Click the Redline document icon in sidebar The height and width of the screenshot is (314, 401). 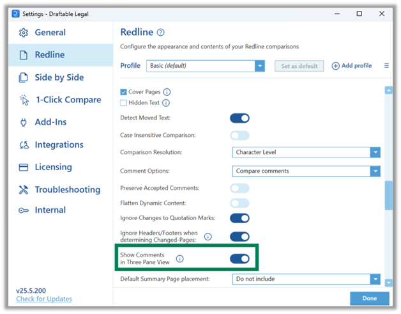(23, 55)
